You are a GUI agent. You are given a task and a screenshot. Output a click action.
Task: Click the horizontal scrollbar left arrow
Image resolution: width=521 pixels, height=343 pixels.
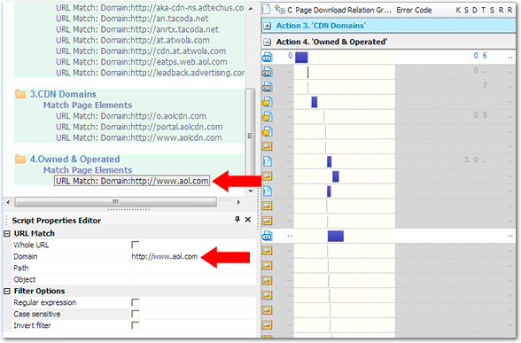pos(8,202)
